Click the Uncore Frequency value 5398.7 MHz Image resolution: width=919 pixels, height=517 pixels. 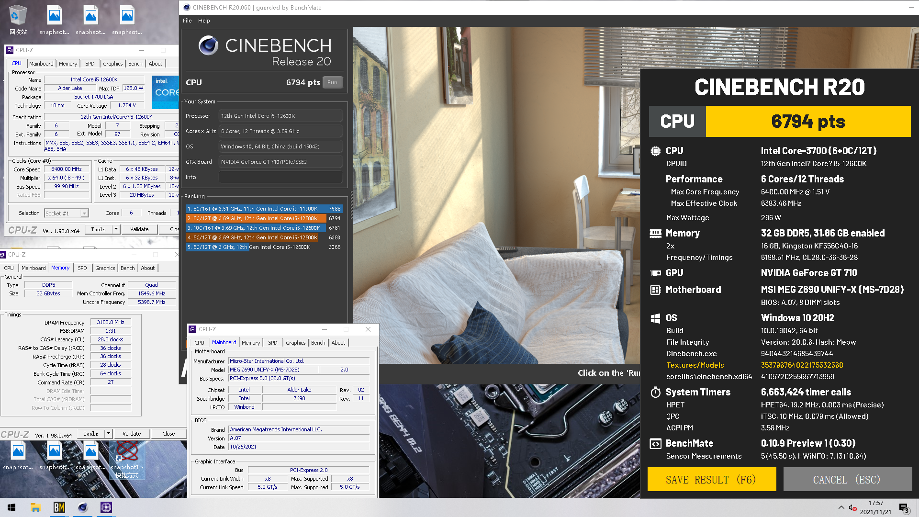[x=152, y=303]
